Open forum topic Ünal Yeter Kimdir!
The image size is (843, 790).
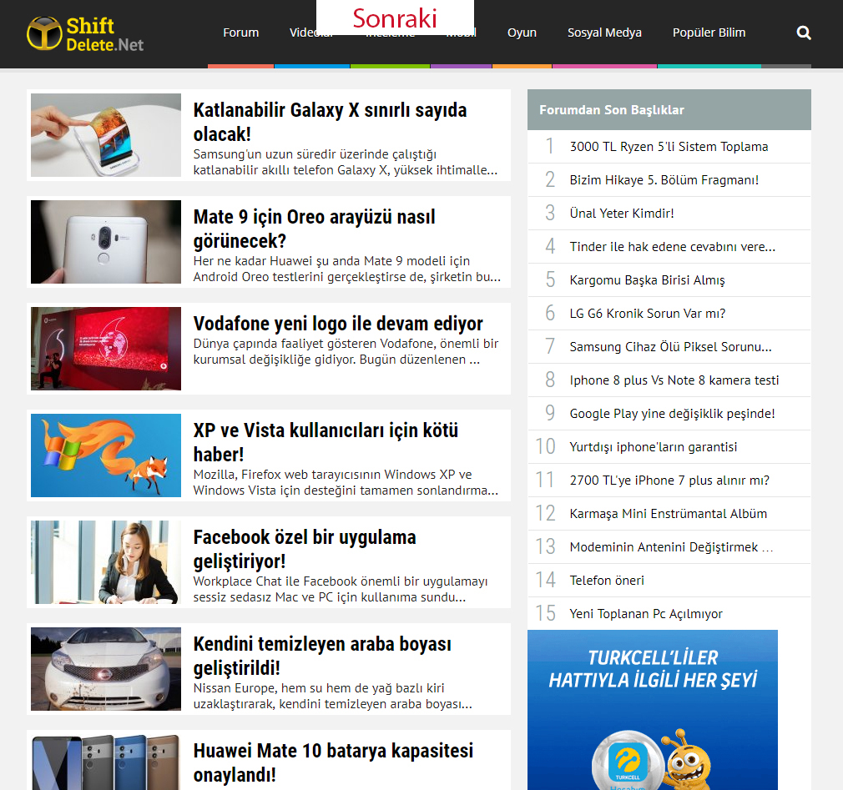point(622,214)
